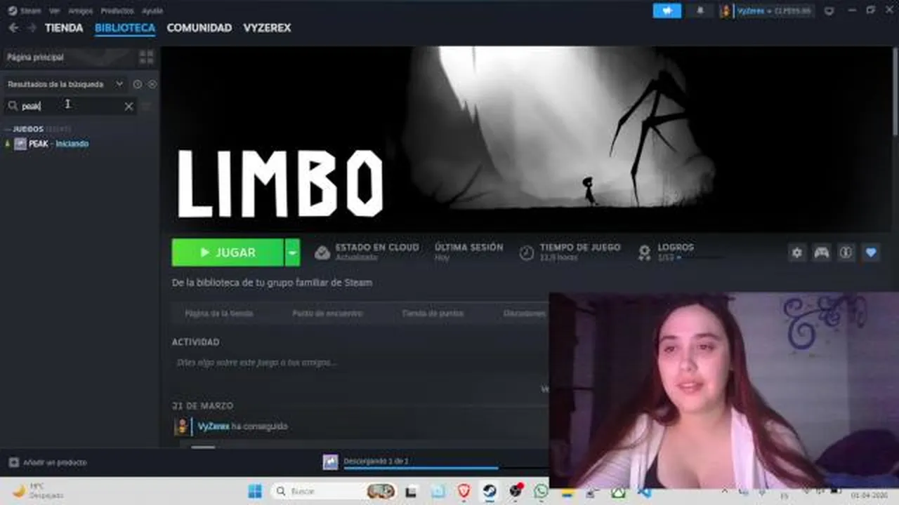Click the activity comment input field
The width and height of the screenshot is (899, 505).
[x=360, y=363]
